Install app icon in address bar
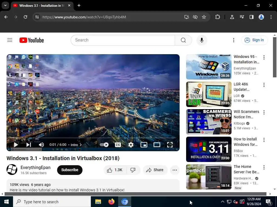Image resolution: width=277 pixels, height=207 pixels. 187,17
